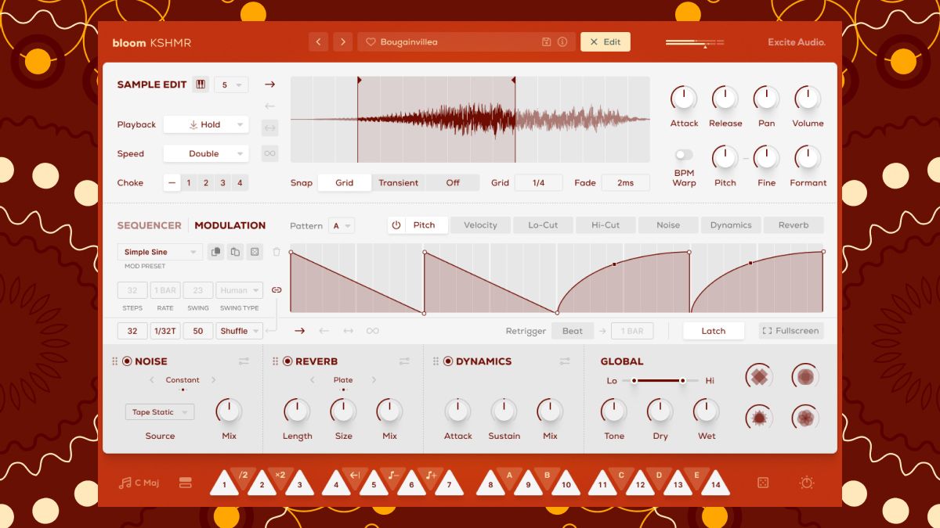
Task: Open the Velocity modulation tab
Action: [480, 225]
